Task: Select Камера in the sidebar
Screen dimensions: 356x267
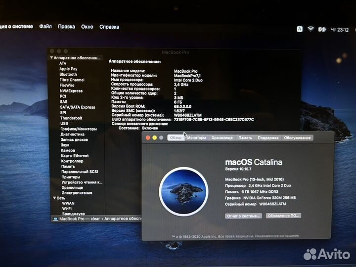Action: coord(68,150)
